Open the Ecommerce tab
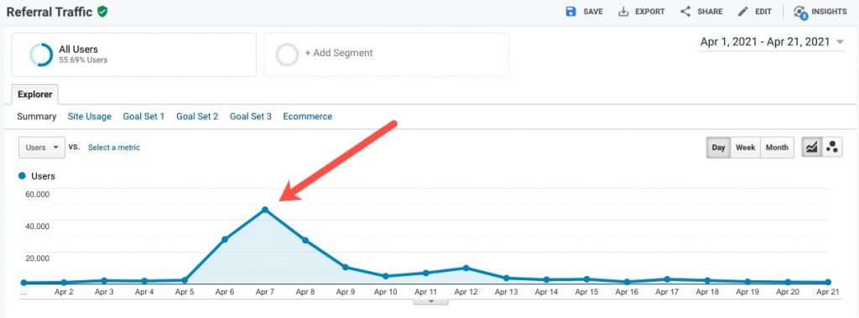Screen dimensions: 859x318 (x=307, y=117)
